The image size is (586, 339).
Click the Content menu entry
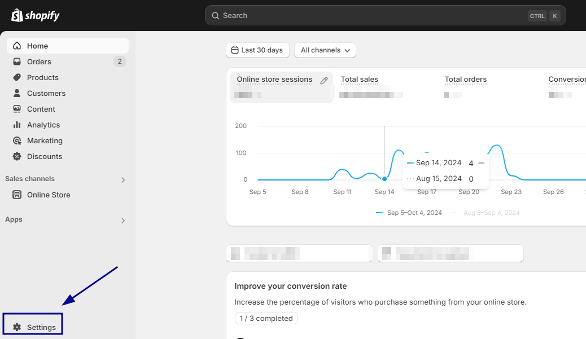(40, 109)
